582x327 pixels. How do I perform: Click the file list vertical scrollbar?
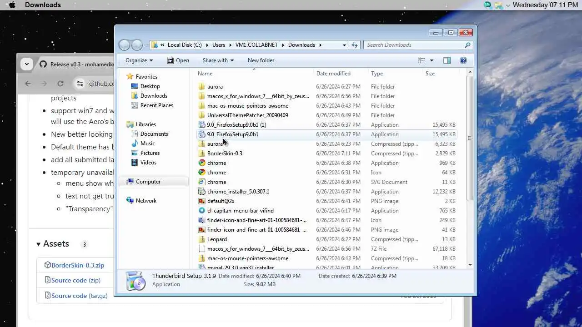pyautogui.click(x=470, y=139)
